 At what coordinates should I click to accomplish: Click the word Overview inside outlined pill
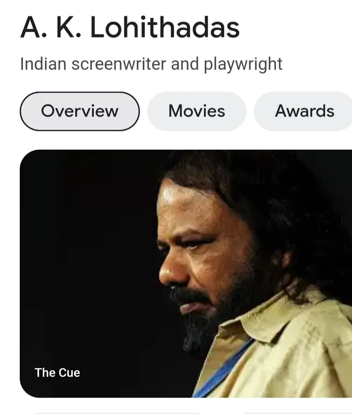80,111
